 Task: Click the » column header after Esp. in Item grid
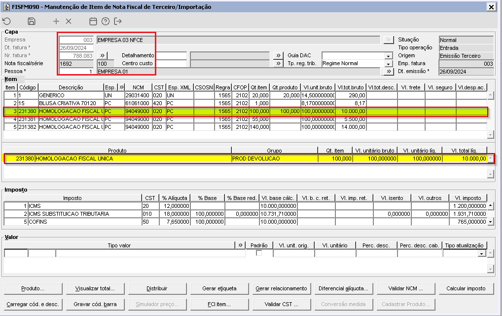point(122,87)
